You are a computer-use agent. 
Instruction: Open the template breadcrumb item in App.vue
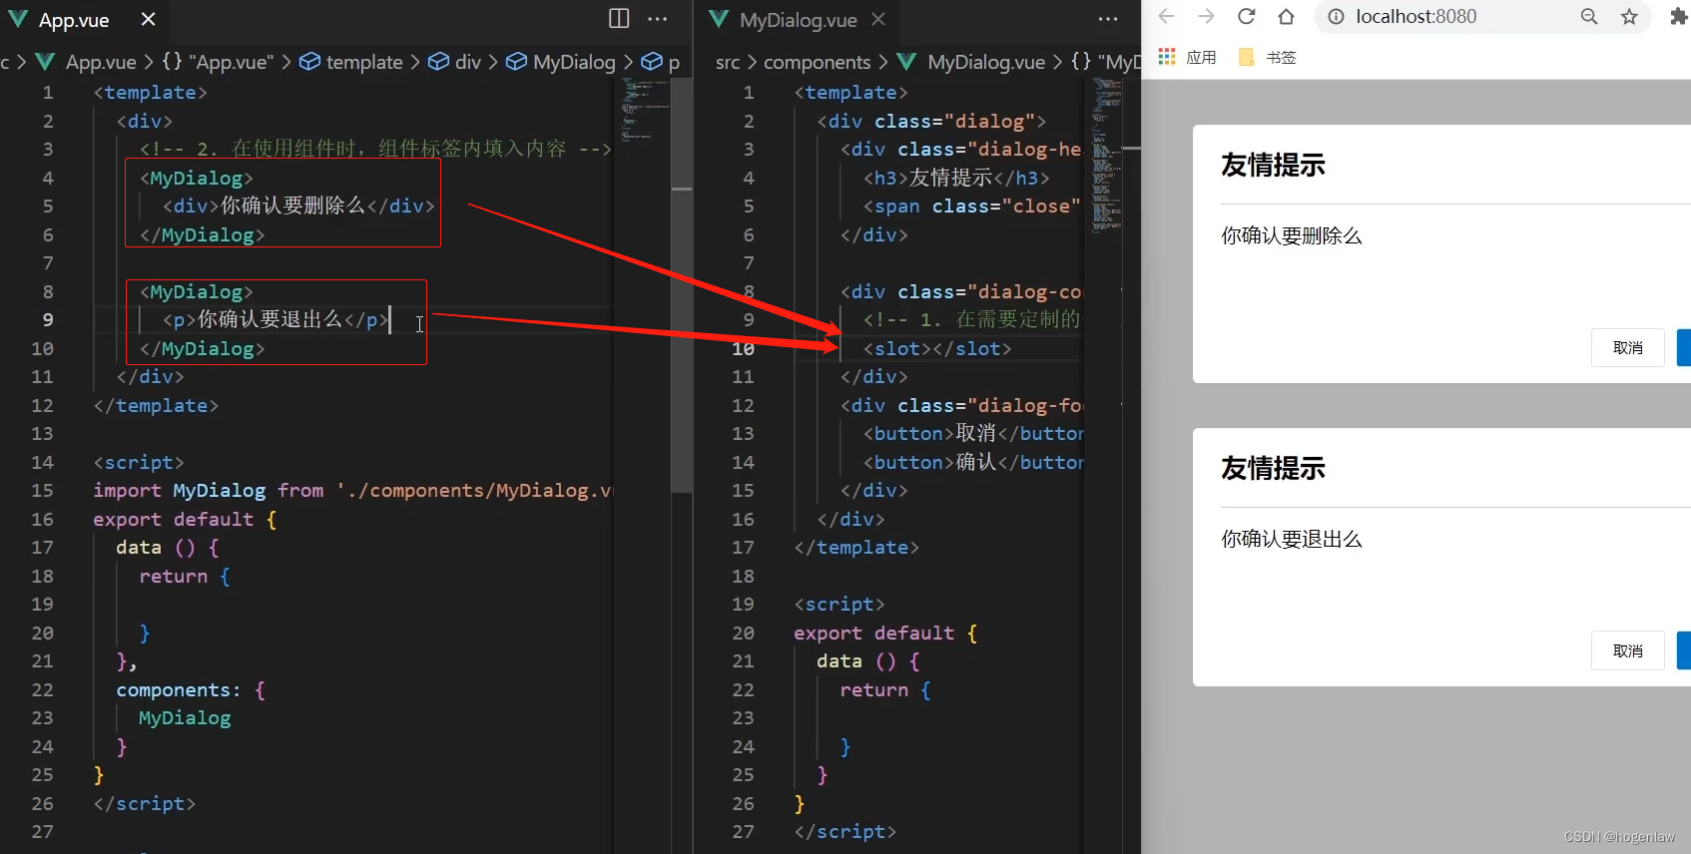[351, 62]
